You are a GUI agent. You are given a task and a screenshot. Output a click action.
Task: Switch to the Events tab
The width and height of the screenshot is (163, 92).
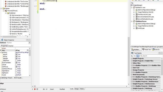pyautogui.click(x=11, y=46)
